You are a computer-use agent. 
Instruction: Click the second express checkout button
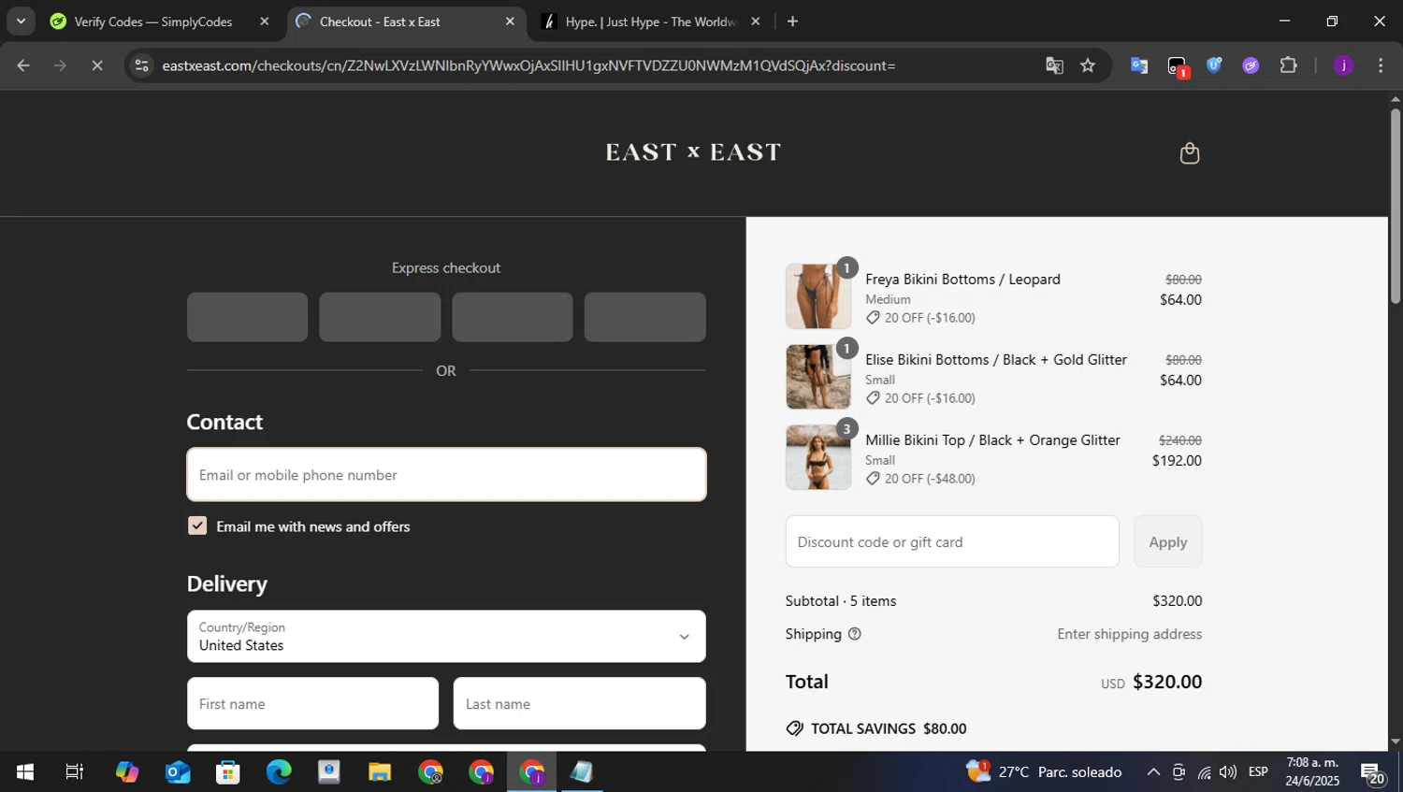tap(380, 317)
